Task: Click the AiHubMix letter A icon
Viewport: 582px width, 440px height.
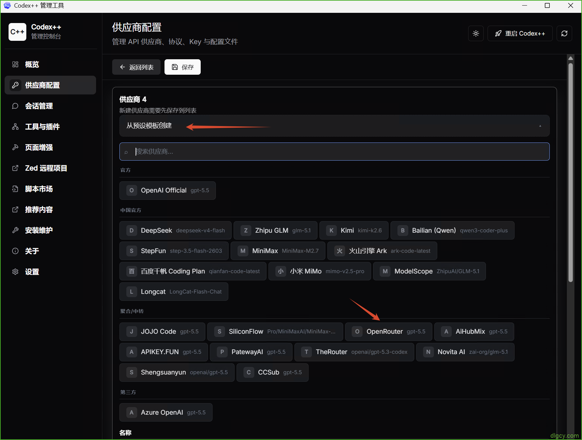Action: coord(446,332)
